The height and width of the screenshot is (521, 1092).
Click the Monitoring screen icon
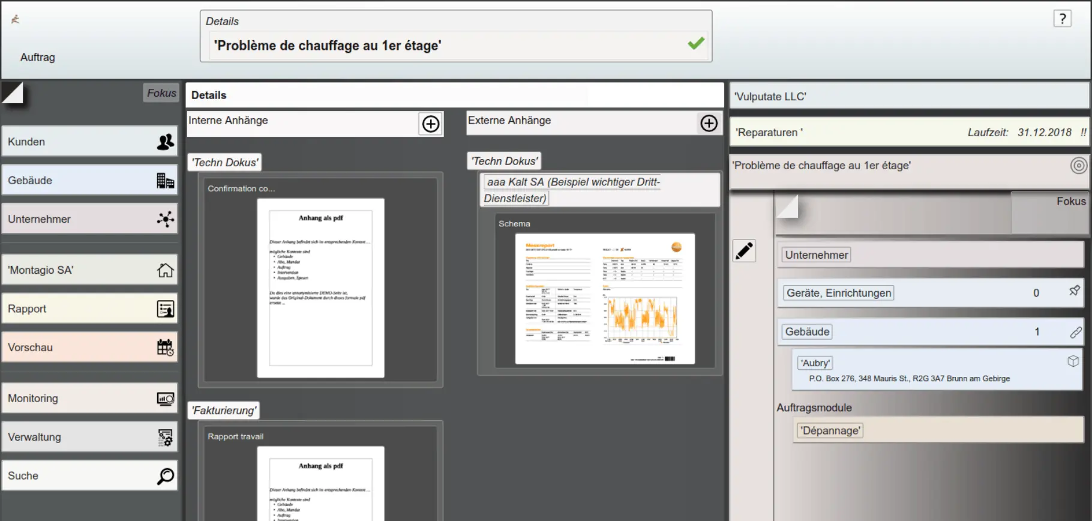(165, 399)
